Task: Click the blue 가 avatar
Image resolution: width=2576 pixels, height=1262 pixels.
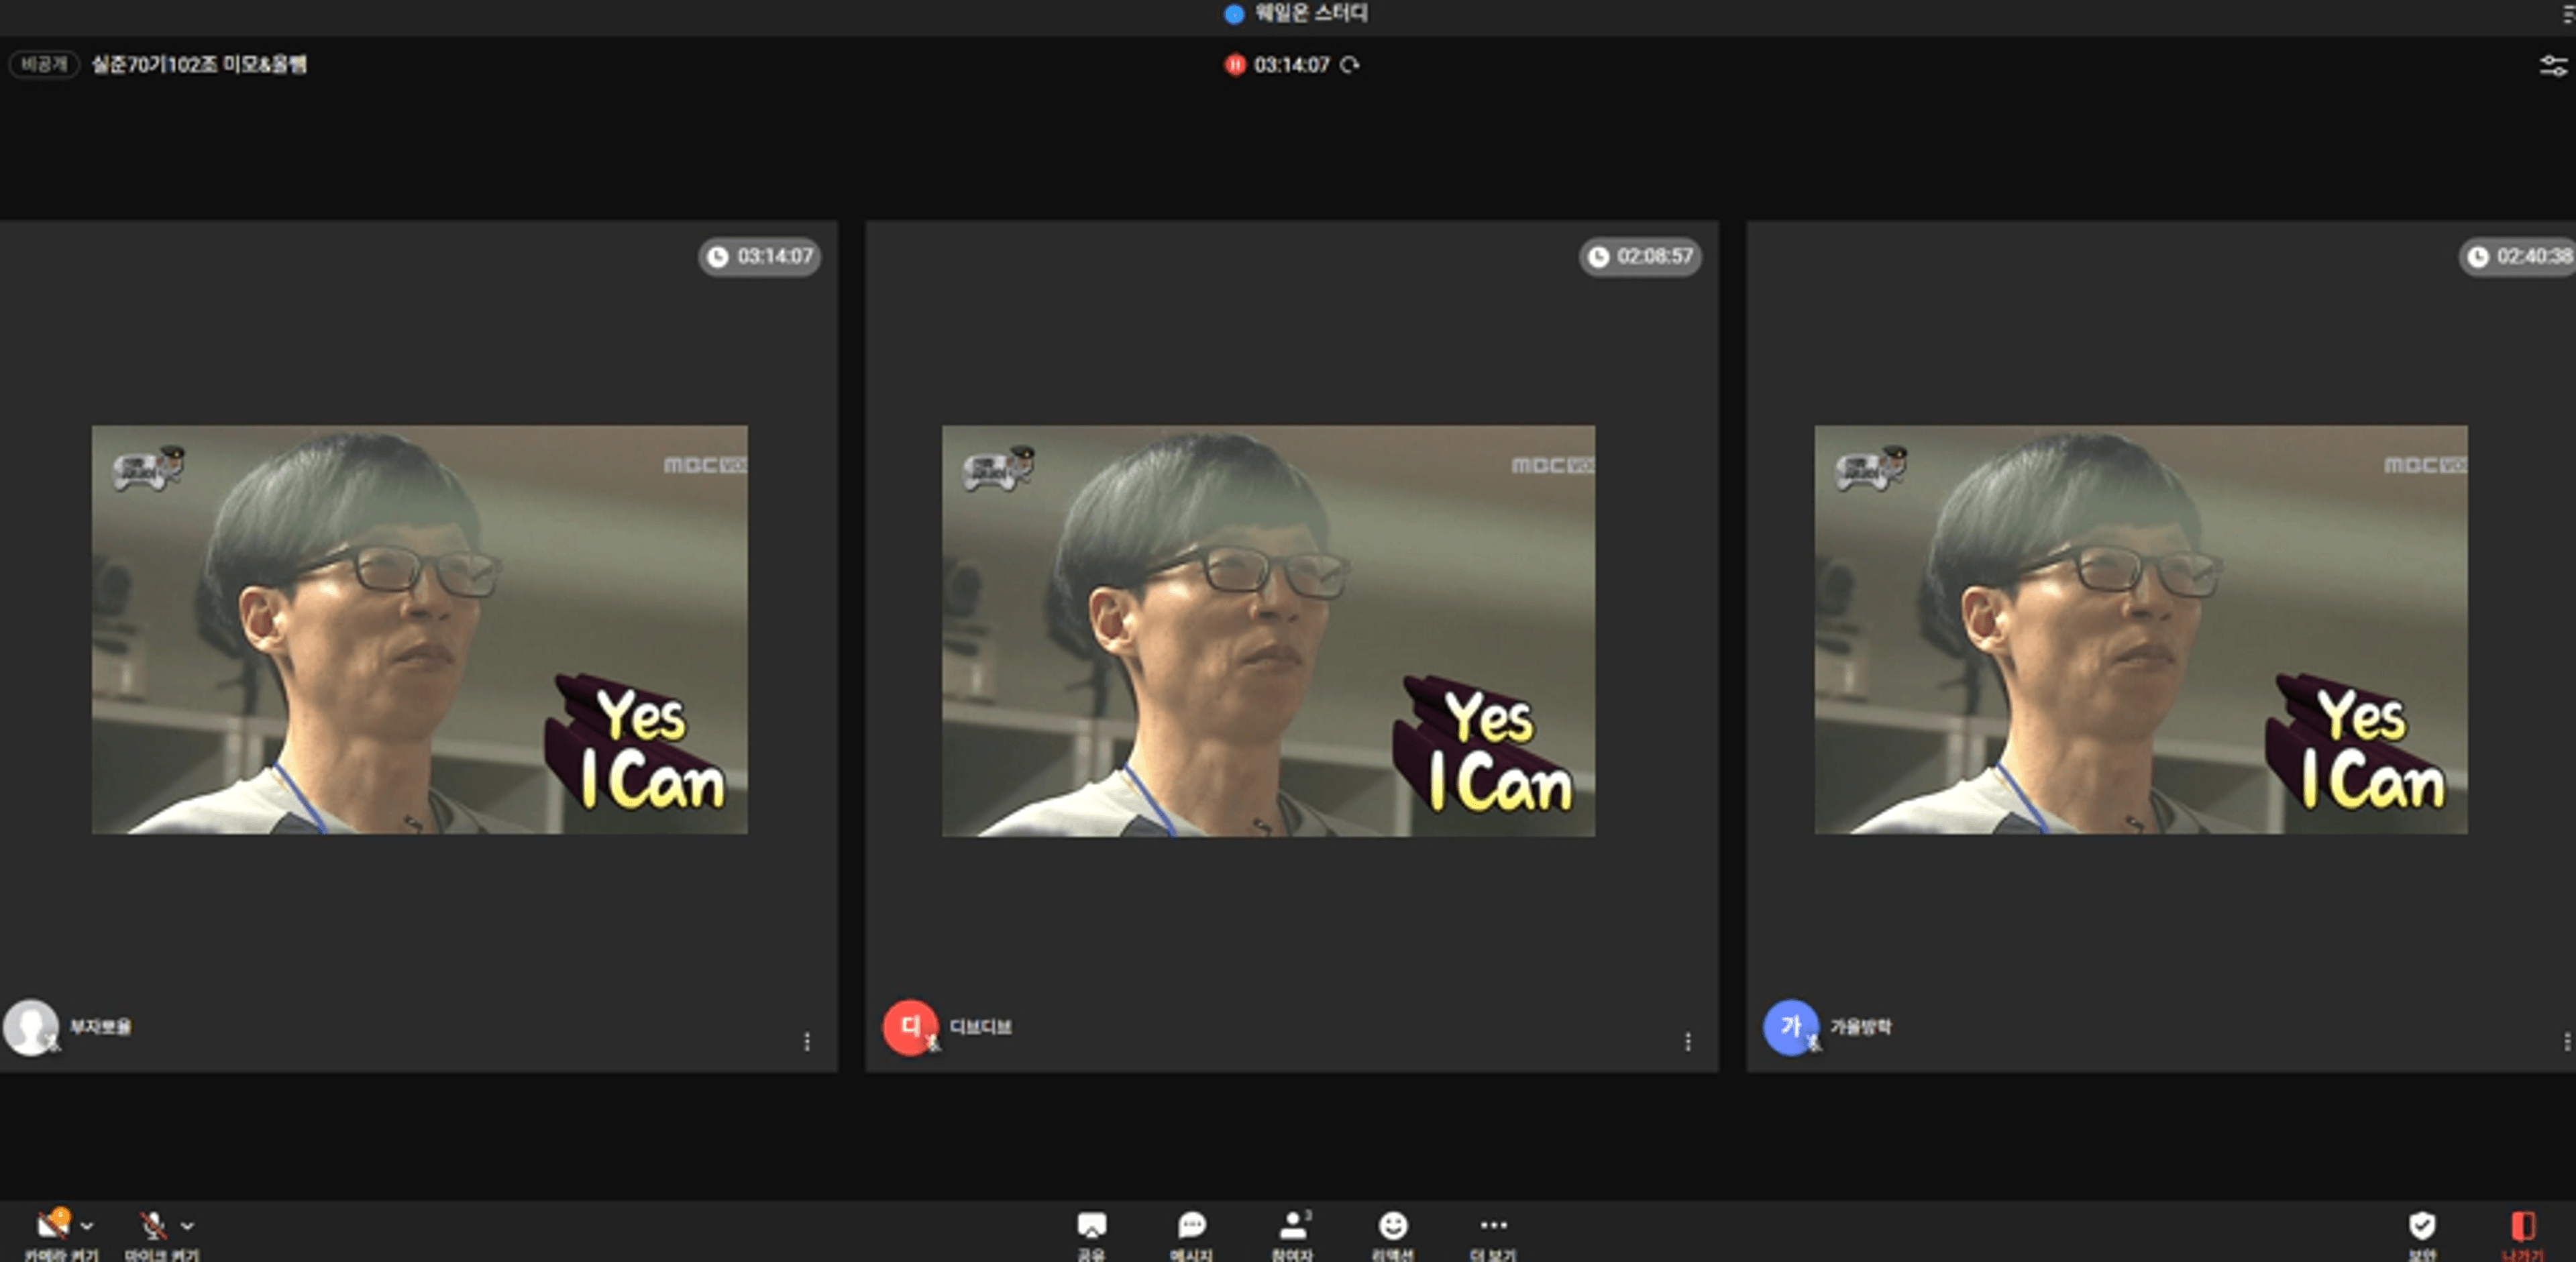Action: (1791, 1027)
